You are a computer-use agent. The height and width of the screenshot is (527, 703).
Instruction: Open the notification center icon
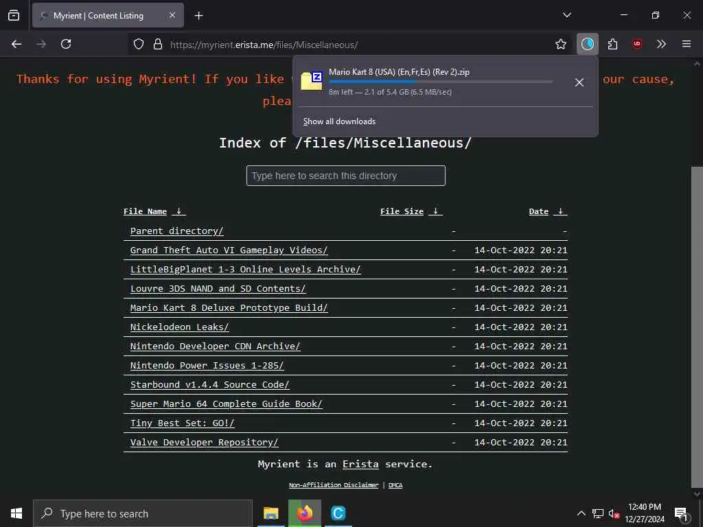(x=681, y=514)
